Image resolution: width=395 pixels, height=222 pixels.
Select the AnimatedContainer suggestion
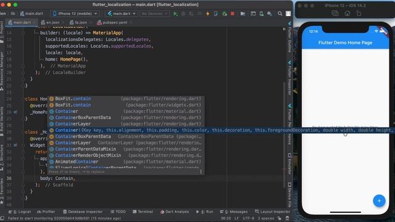126,162
